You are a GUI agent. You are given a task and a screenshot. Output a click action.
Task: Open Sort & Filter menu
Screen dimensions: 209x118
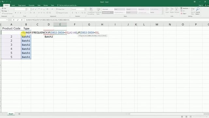193,11
